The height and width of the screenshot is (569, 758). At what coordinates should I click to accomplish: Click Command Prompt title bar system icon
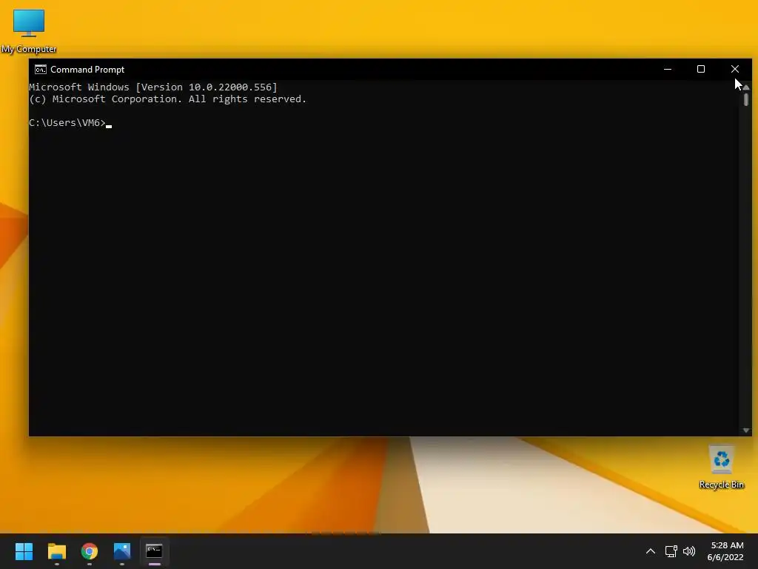tap(41, 70)
